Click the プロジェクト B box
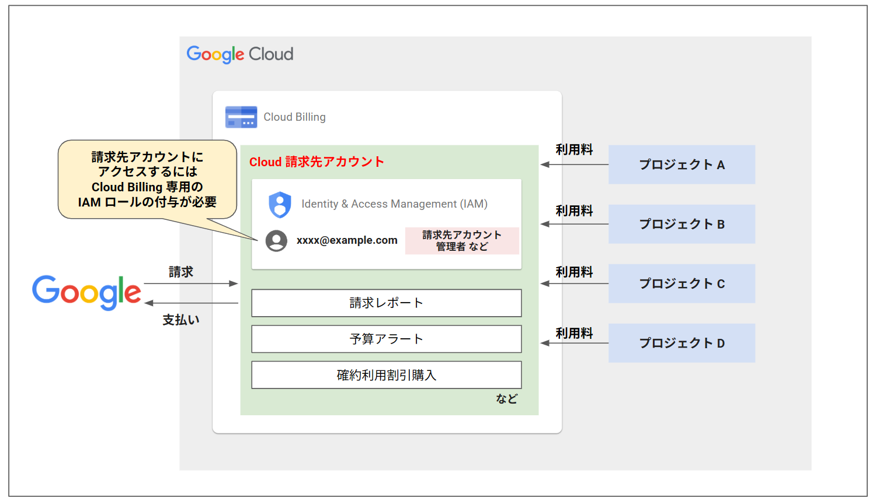This screenshot has width=873, height=501. click(x=681, y=224)
